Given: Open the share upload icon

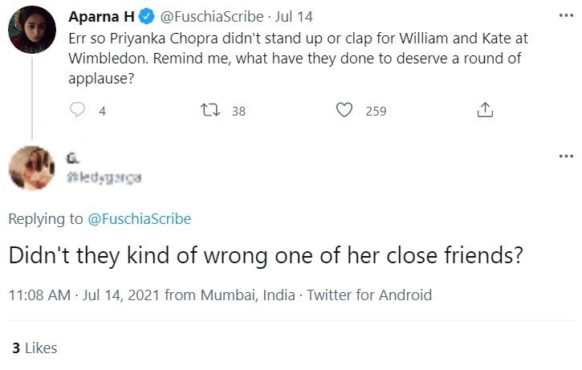Looking at the screenshot, I should [485, 110].
